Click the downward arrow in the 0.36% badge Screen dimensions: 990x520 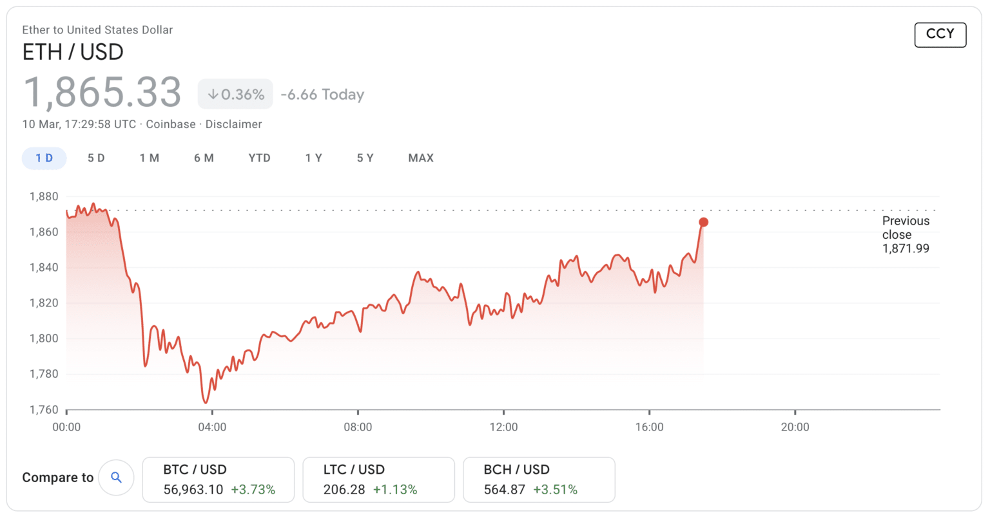point(213,93)
